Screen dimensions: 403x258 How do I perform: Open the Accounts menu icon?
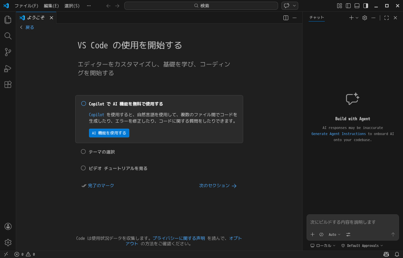tap(8, 226)
